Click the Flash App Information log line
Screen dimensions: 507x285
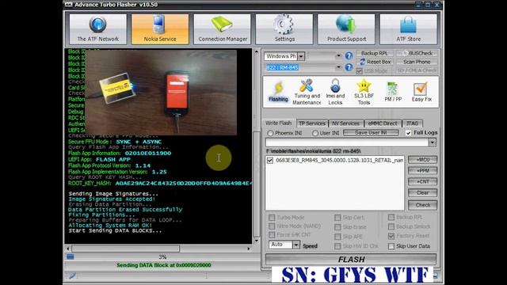tap(120, 153)
